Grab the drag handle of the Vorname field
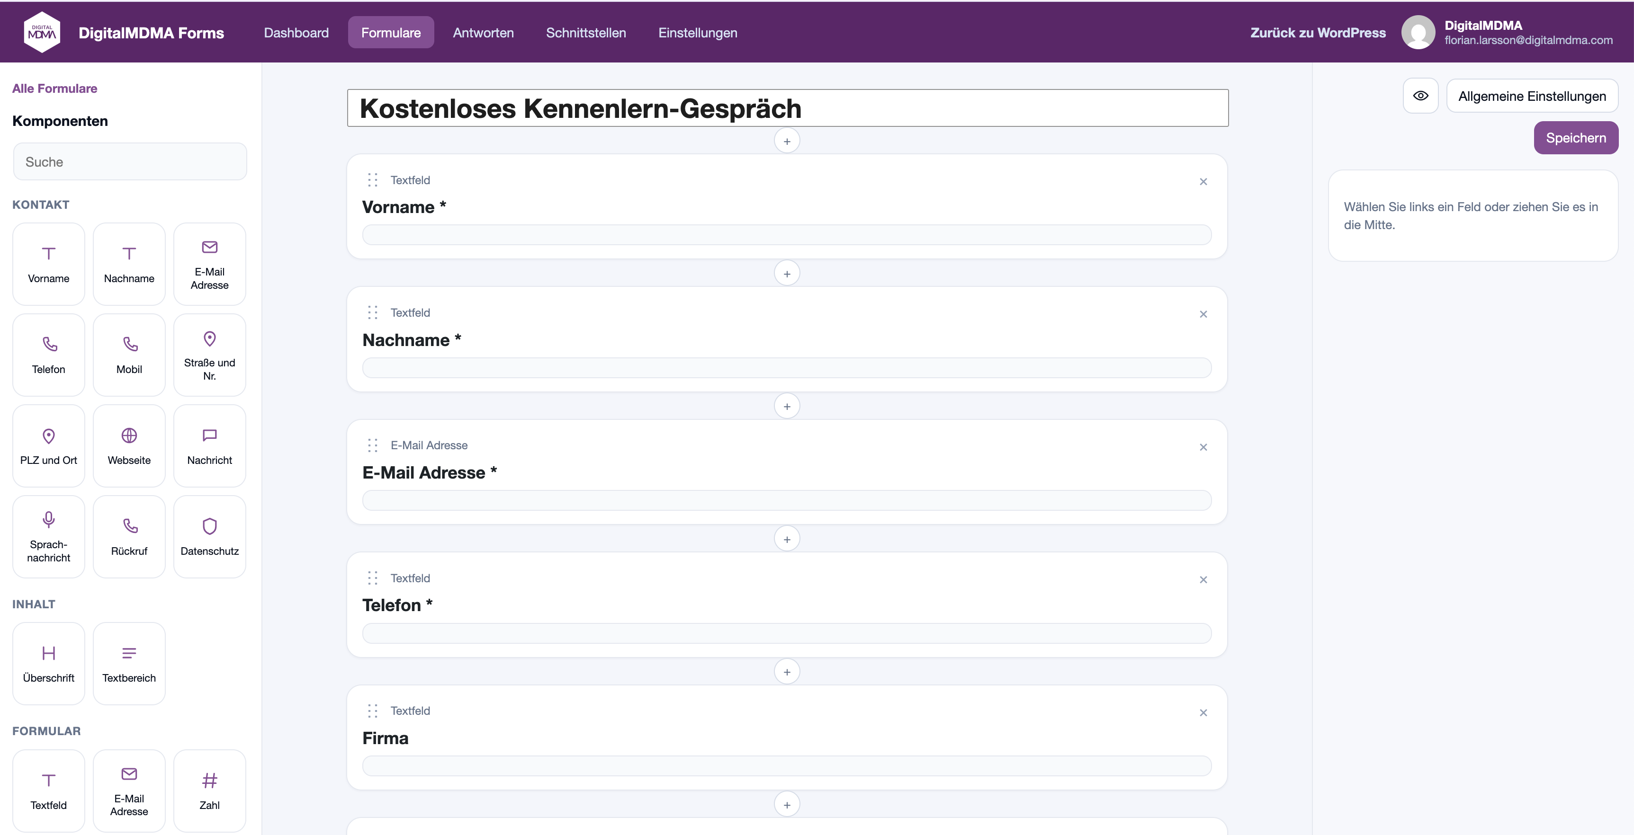The height and width of the screenshot is (835, 1634). pos(372,180)
